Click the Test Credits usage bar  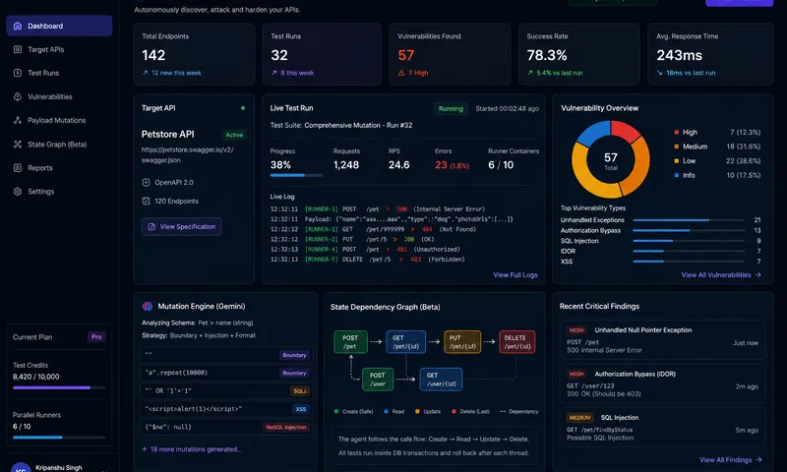point(59,387)
